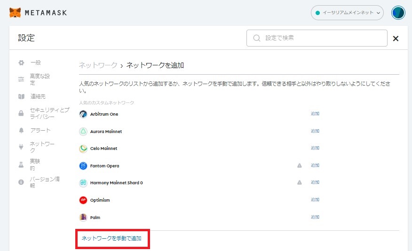
Task: Click the Aurora Mainnet network logo
Action: (x=83, y=132)
